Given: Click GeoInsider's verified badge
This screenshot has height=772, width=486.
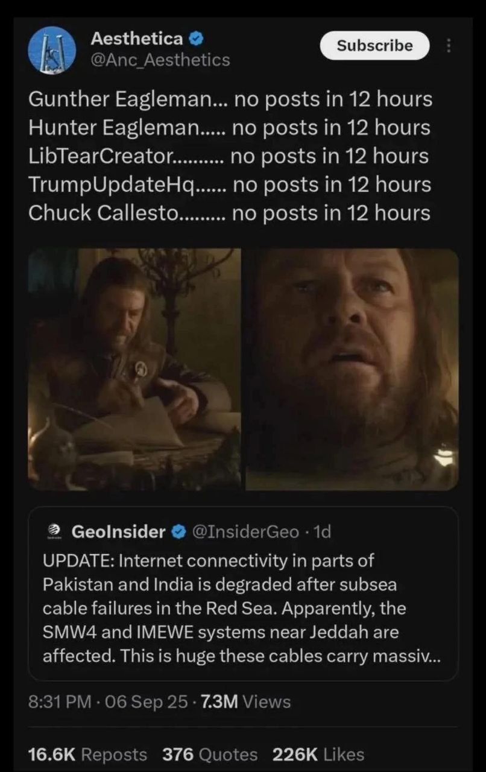Looking at the screenshot, I should point(178,531).
